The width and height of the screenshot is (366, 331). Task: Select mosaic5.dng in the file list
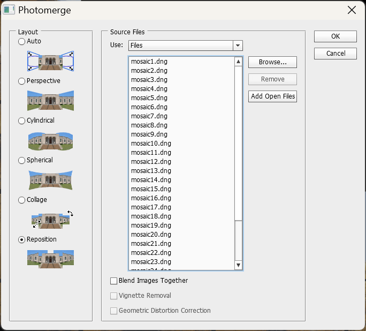(x=149, y=98)
